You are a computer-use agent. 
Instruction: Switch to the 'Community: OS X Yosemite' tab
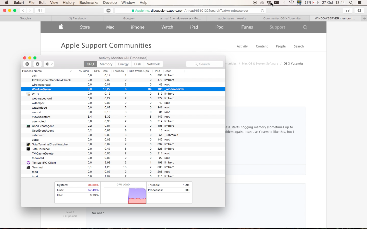(x=284, y=18)
